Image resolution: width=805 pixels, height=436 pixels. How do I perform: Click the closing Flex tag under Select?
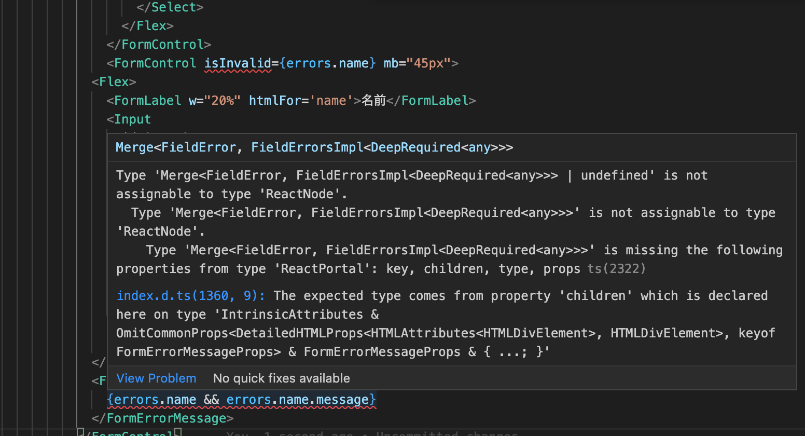click(148, 26)
